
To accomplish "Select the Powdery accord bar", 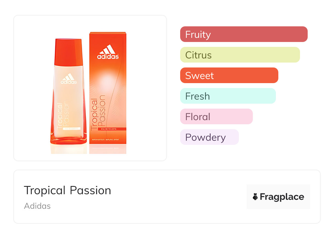I will tap(209, 137).
